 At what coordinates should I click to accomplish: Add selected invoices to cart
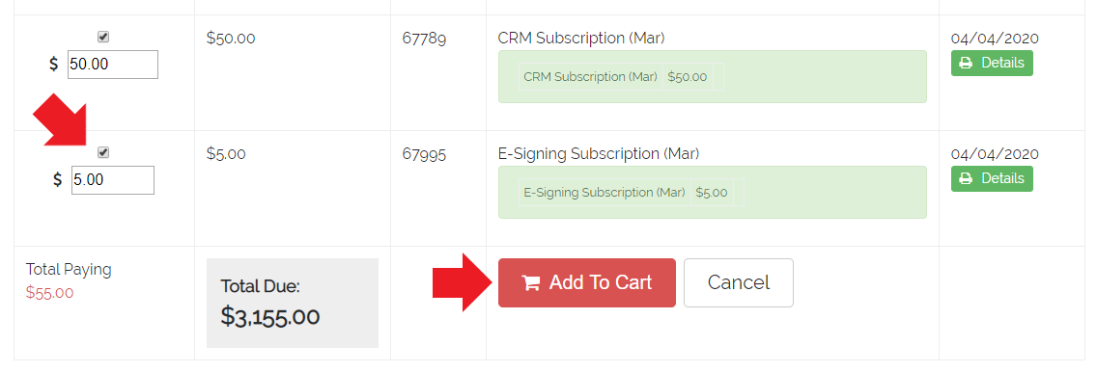(587, 282)
